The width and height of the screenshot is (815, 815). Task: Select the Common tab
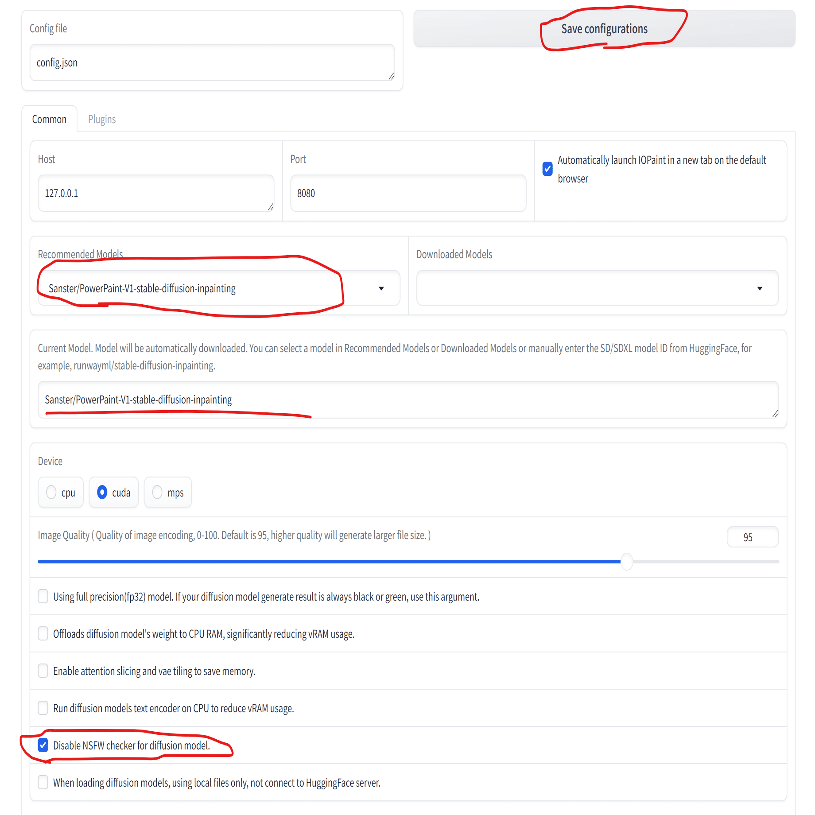click(x=49, y=119)
